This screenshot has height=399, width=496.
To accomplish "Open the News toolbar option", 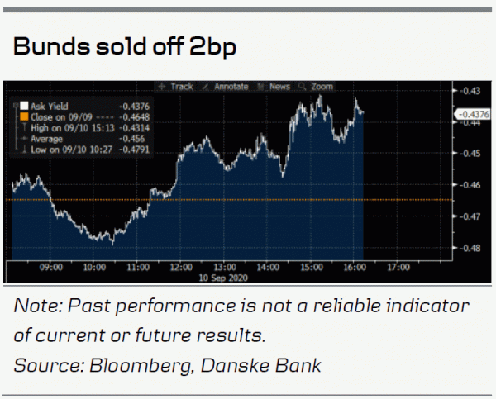I will 279,86.
